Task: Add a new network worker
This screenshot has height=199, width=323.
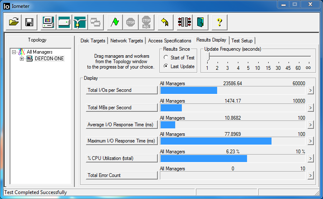Action: tap(79, 22)
